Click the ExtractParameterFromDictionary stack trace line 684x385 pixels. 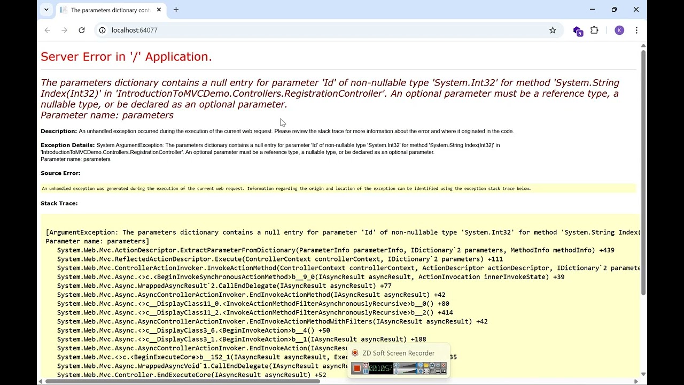[x=336, y=250]
